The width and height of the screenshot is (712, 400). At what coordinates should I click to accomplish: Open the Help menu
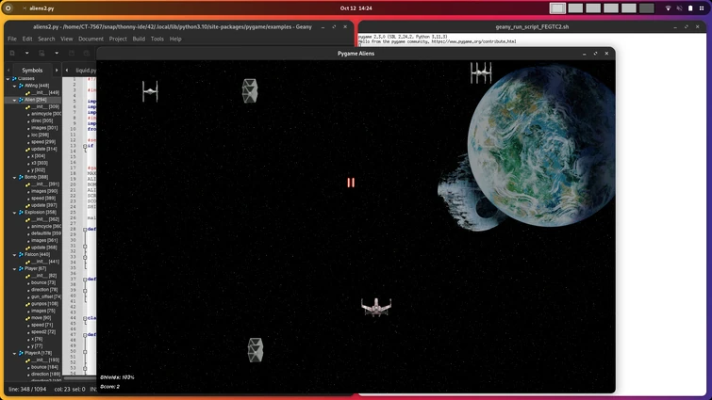point(175,39)
